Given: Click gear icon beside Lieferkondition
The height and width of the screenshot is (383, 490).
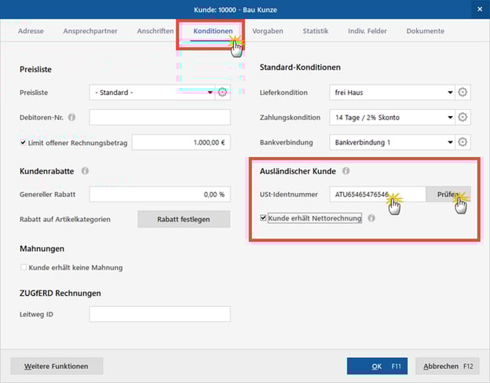Looking at the screenshot, I should tap(463, 93).
